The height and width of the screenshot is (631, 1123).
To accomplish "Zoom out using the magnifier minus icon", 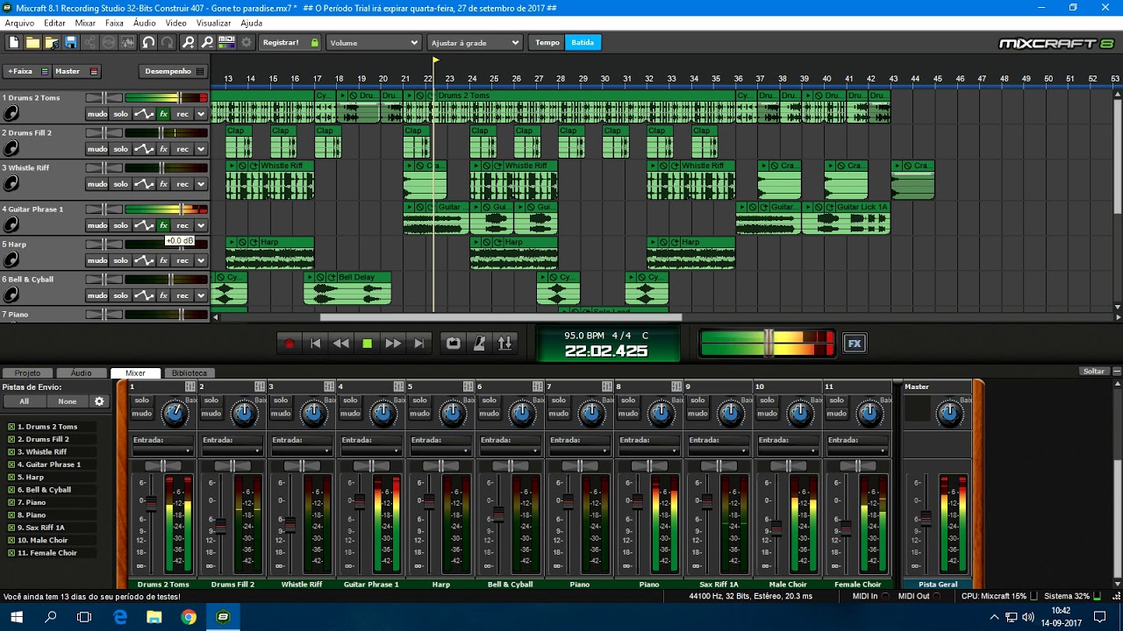I will point(207,42).
